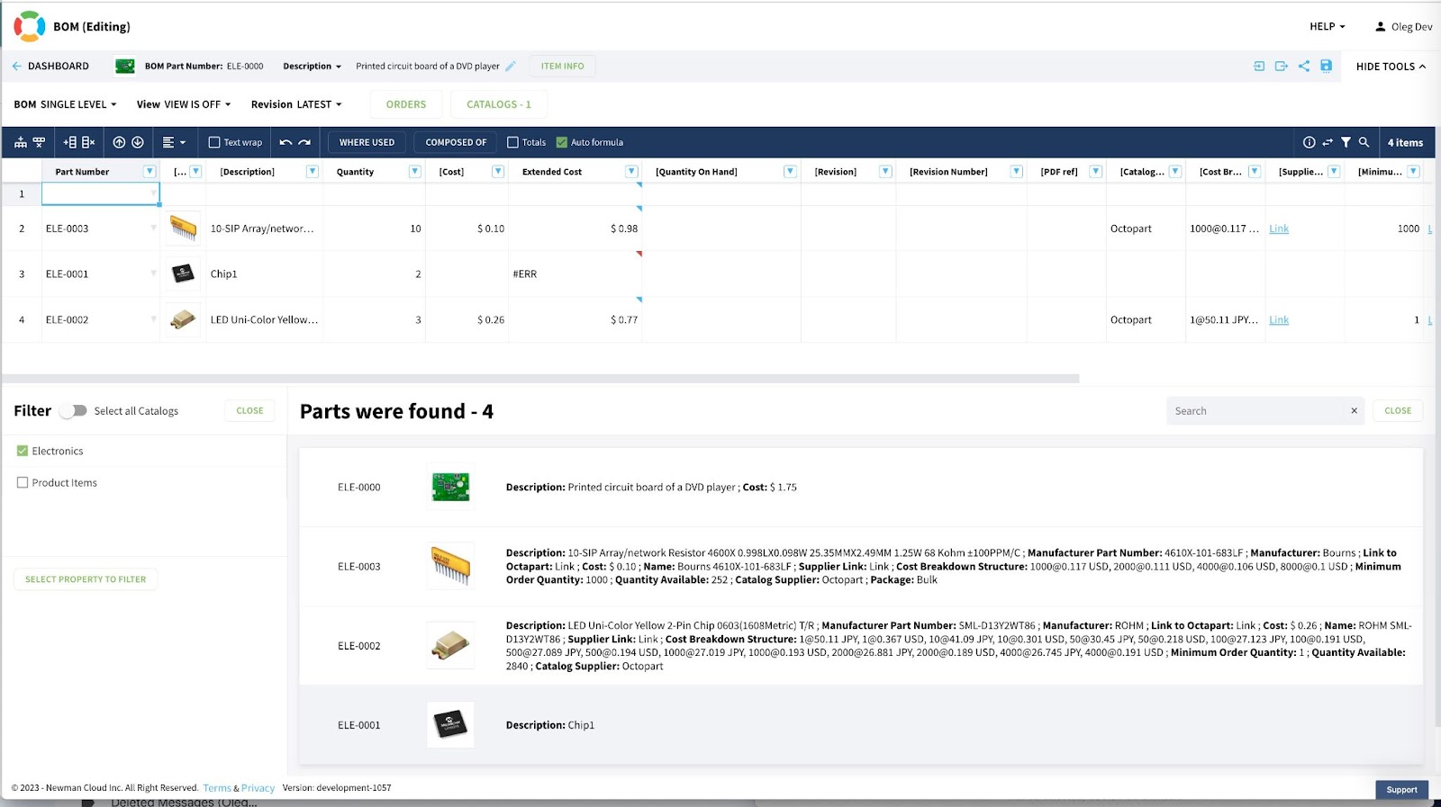Open the share icon in the header
This screenshot has width=1441, height=807.
(1303, 66)
